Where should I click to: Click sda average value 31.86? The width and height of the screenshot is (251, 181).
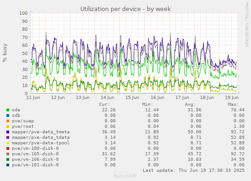(195, 110)
